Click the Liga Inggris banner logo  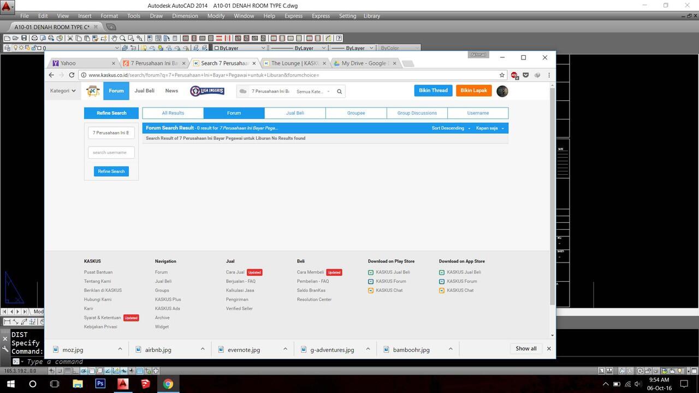pos(207,91)
